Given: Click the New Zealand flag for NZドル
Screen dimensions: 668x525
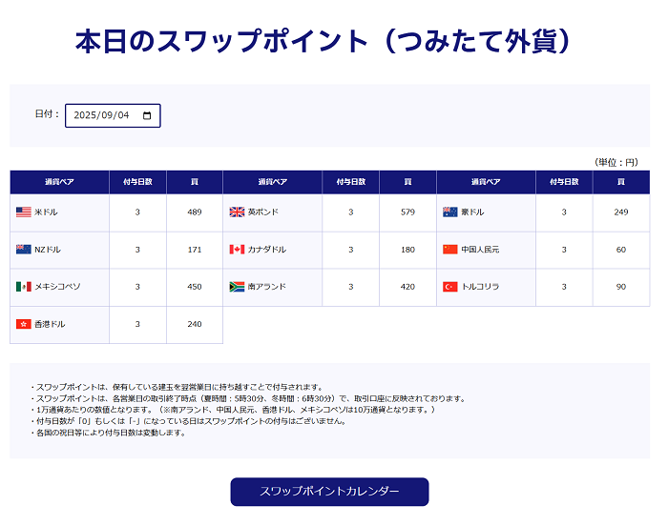Looking at the screenshot, I should tap(24, 250).
